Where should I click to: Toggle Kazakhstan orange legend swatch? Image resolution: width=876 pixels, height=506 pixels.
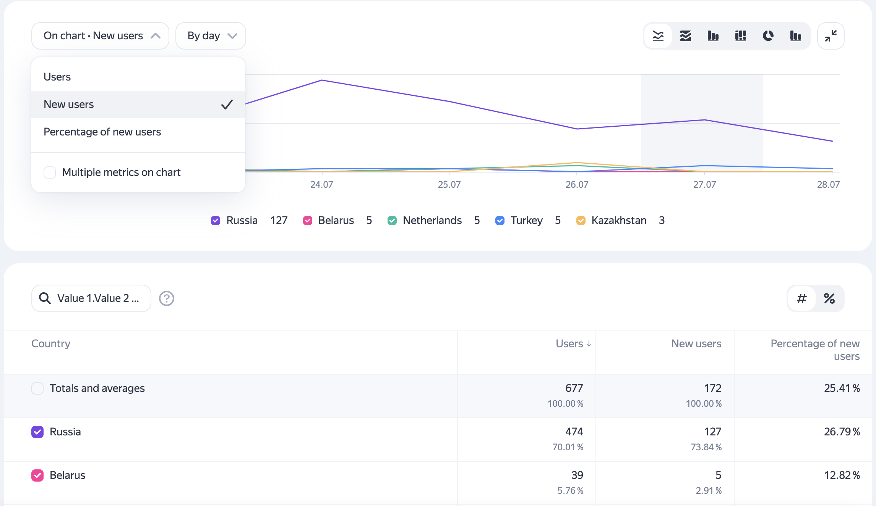[x=581, y=221]
